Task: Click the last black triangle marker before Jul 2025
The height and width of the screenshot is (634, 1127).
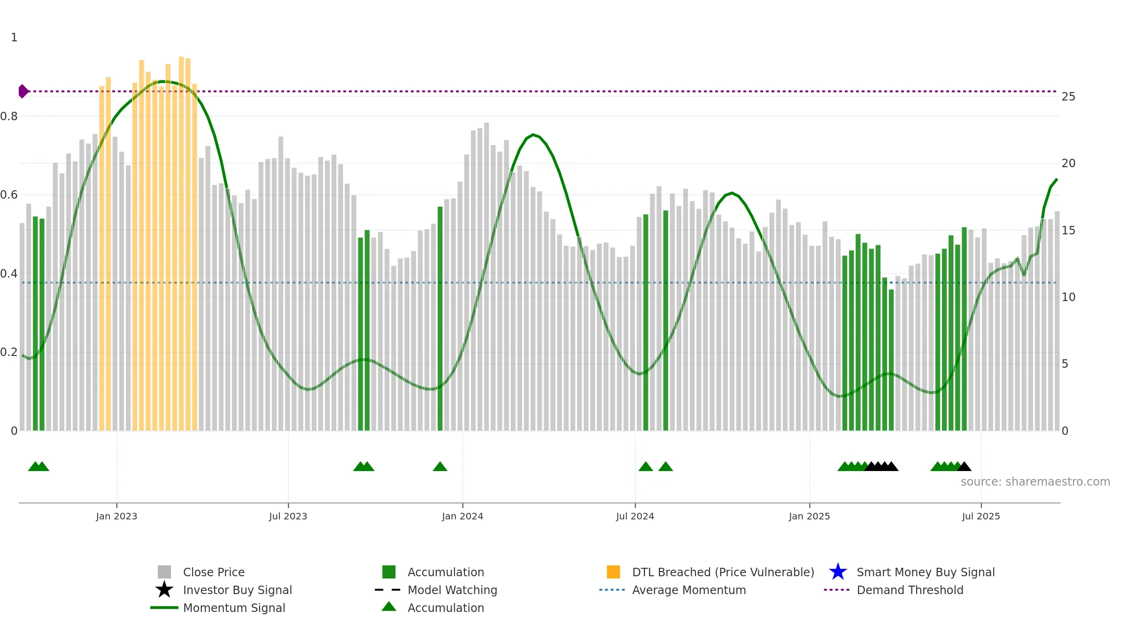Action: click(964, 466)
